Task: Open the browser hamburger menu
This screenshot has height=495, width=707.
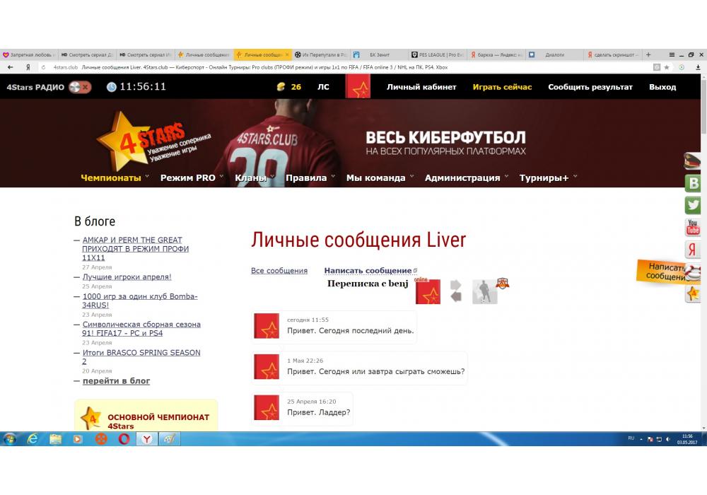Action: click(x=672, y=54)
